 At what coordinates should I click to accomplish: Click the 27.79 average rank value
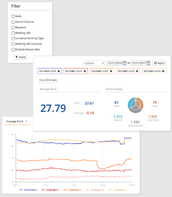53,108
